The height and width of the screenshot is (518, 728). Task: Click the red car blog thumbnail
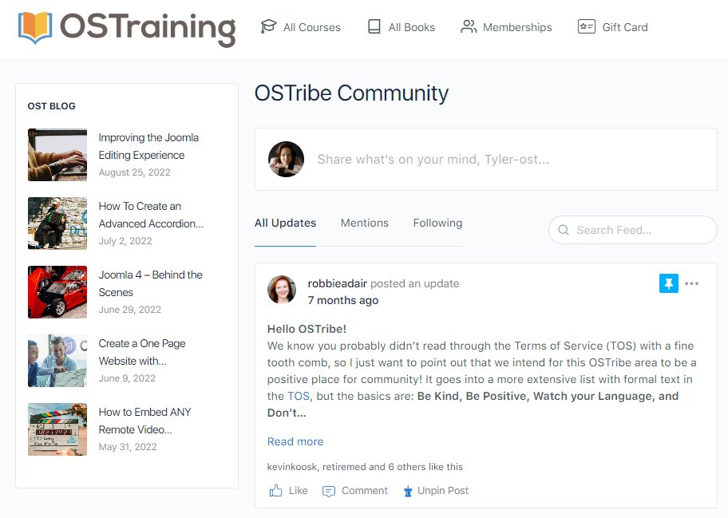tap(57, 292)
